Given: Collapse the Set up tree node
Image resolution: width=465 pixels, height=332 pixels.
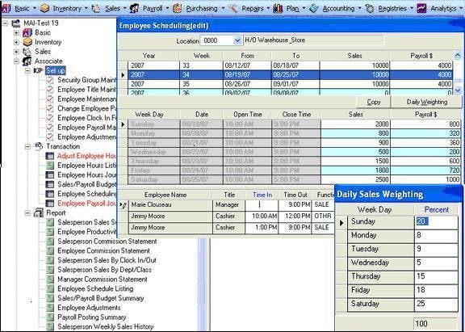Looking at the screenshot, I should 27,70.
